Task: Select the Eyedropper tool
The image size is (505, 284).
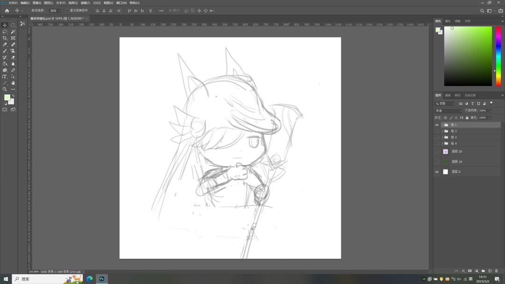Action: (5, 44)
